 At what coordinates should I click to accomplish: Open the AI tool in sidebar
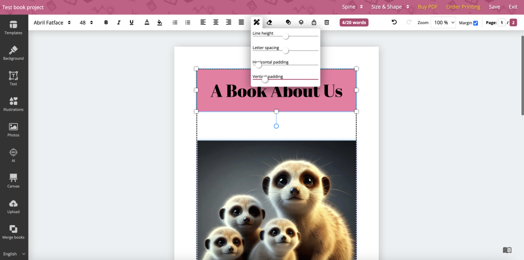point(13,156)
